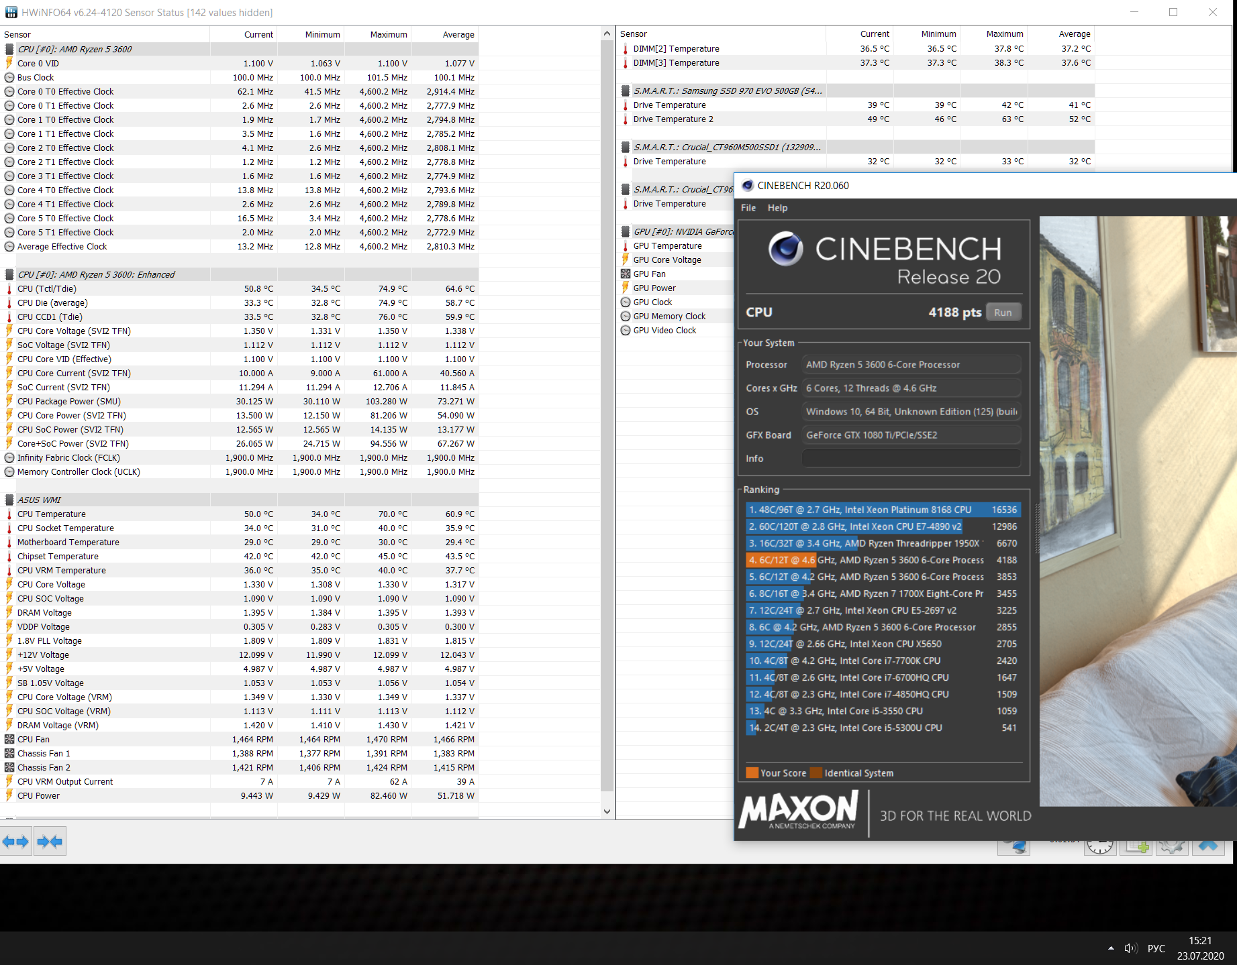1237x965 pixels.
Task: Select the +12V Voltage sensor row
Action: click(x=240, y=655)
